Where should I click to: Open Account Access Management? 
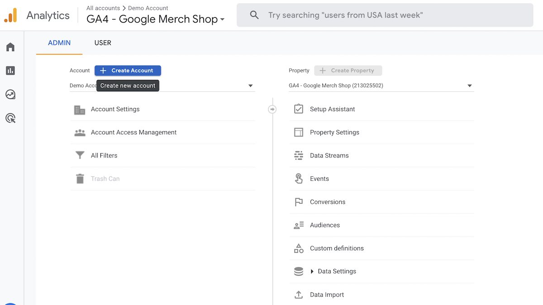133,132
